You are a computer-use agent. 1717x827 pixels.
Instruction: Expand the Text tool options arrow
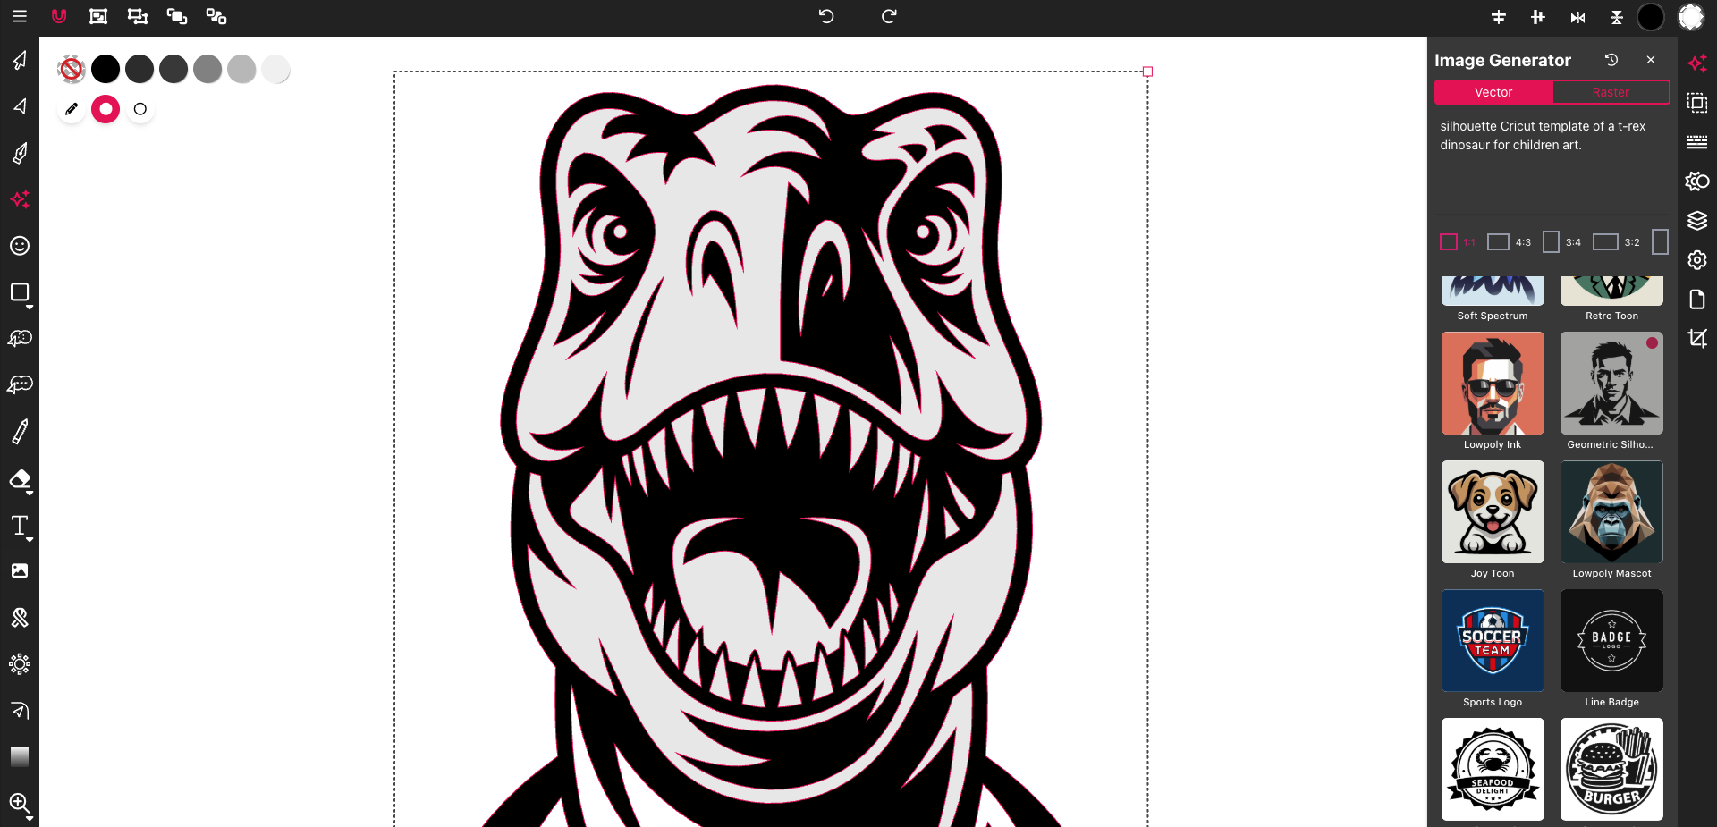(30, 540)
